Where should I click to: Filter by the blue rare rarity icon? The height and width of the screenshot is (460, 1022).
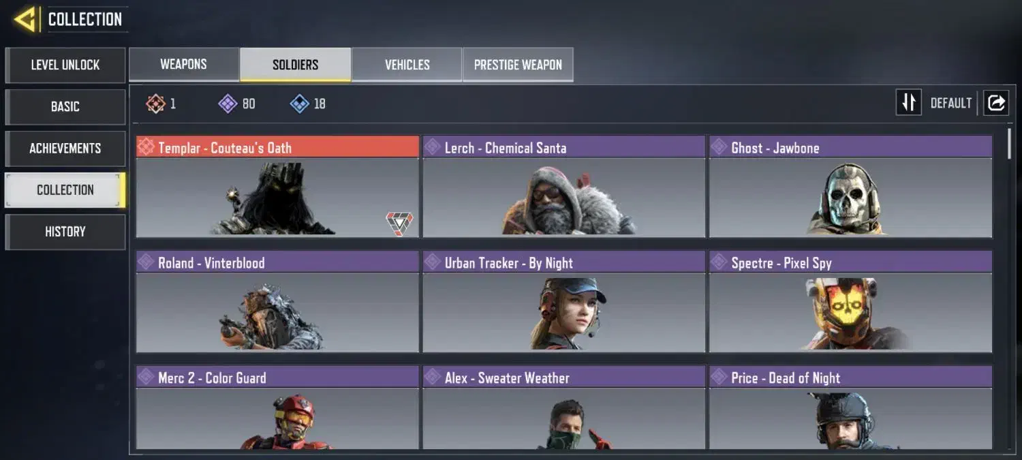tap(299, 104)
